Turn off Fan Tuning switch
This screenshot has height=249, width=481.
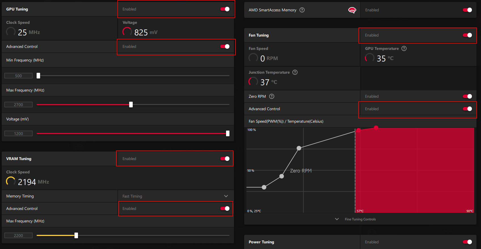coord(467,35)
